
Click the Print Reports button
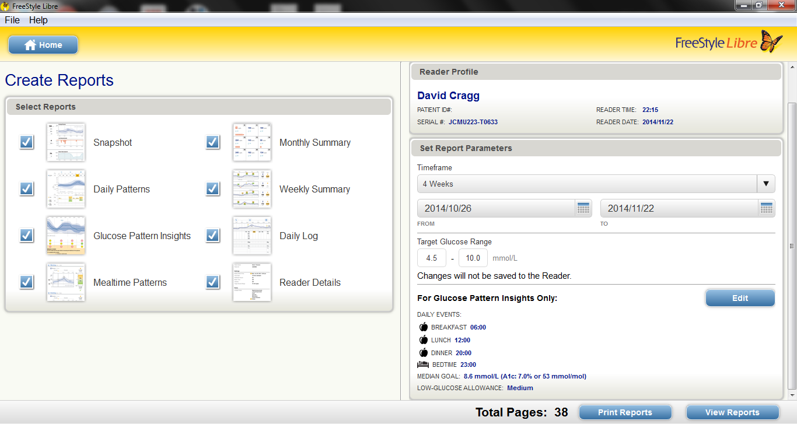(x=625, y=412)
